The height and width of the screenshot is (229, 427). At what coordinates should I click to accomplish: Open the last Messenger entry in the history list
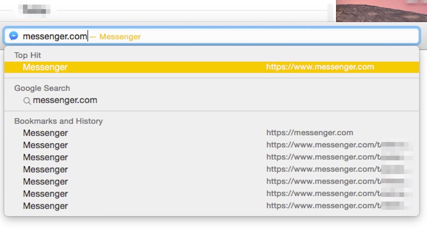point(45,206)
